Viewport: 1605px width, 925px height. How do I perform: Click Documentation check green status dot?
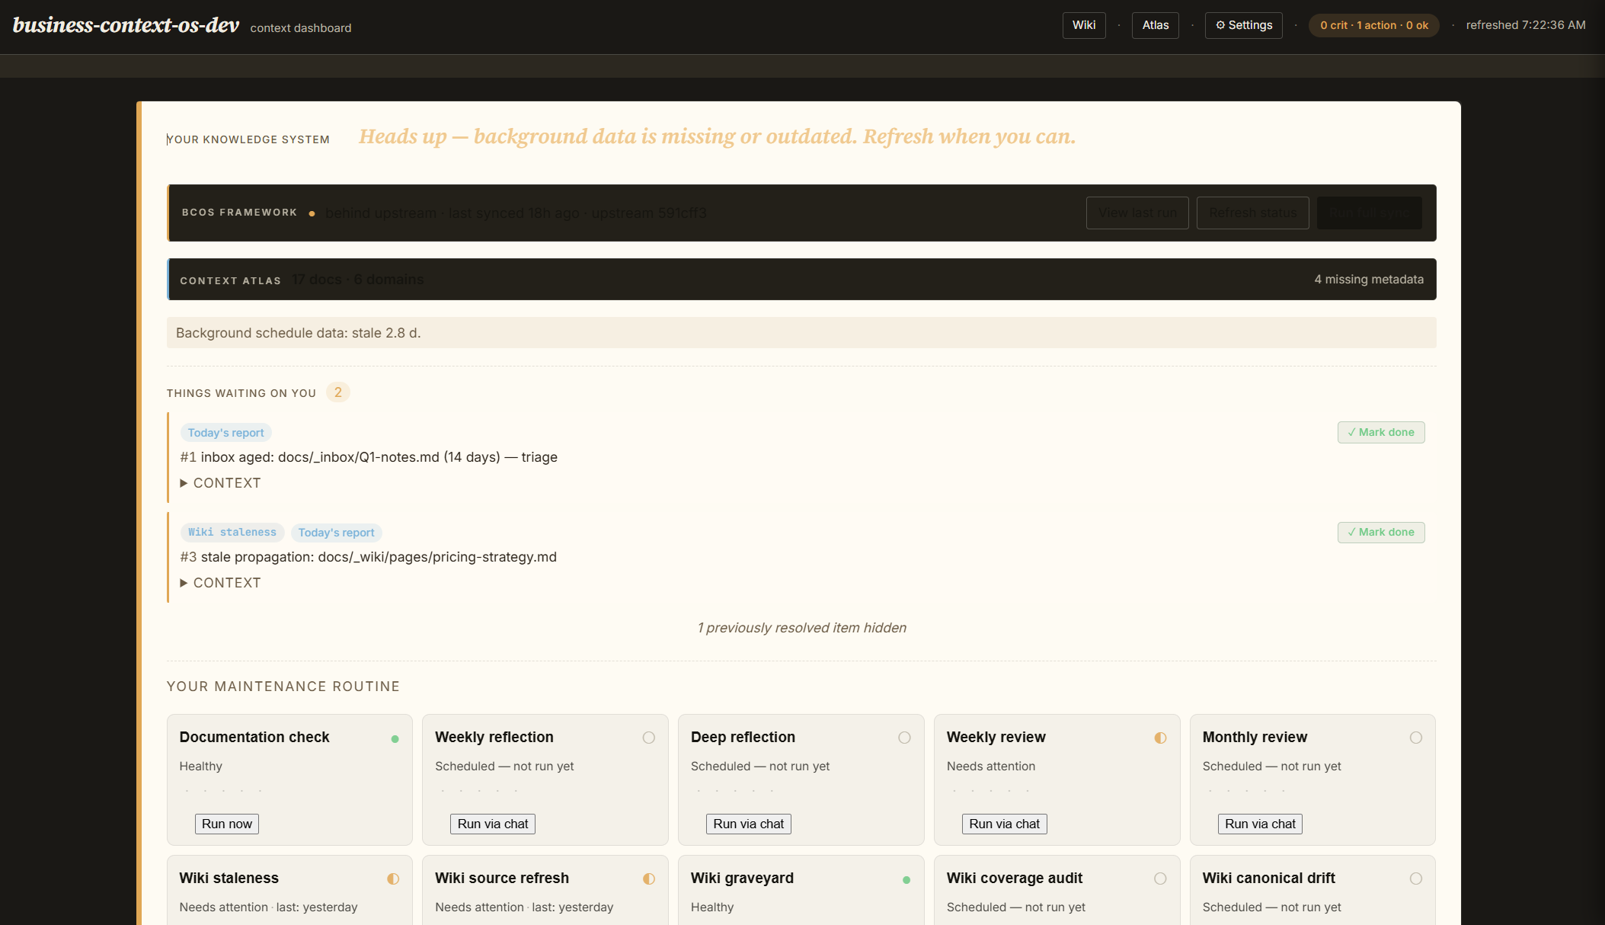click(x=395, y=739)
